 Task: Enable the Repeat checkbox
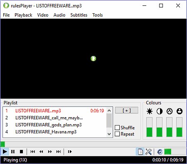tap(117, 134)
